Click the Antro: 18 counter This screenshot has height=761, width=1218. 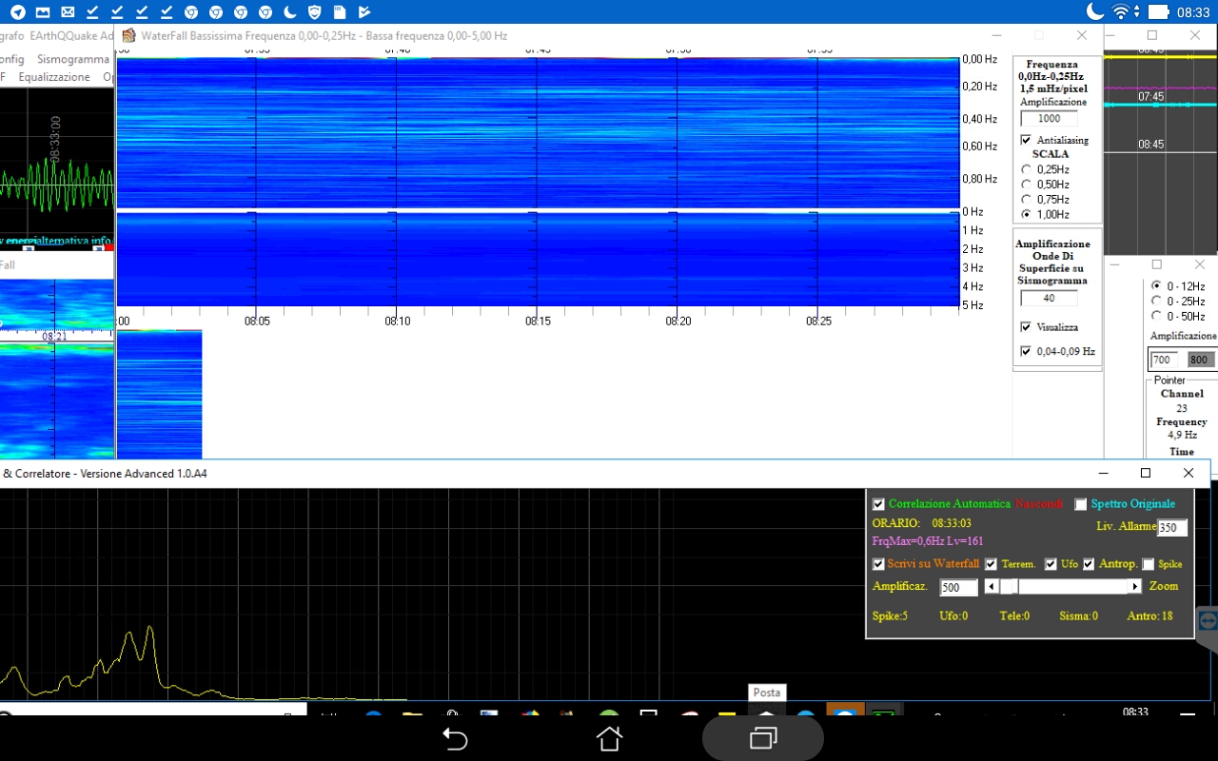coord(1151,615)
